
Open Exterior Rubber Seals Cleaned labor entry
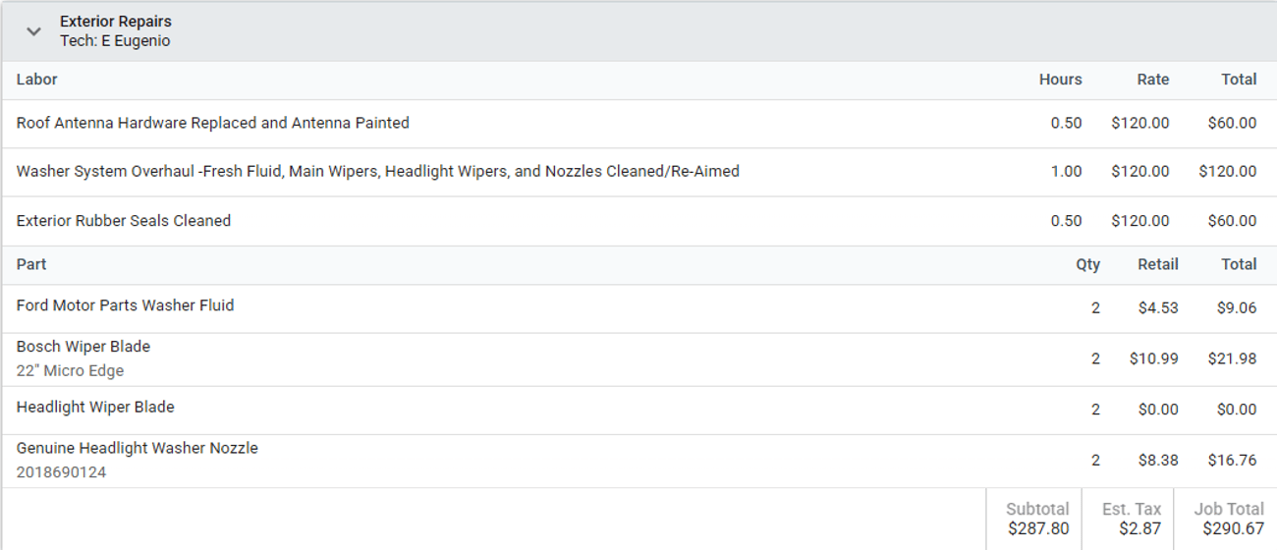point(638,221)
